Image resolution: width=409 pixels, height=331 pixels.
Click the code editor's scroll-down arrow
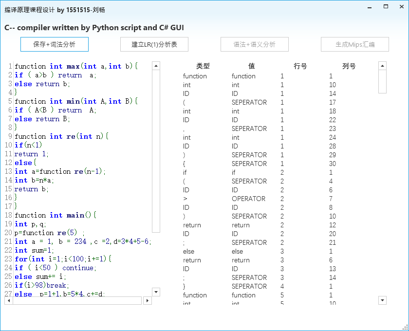point(156,292)
